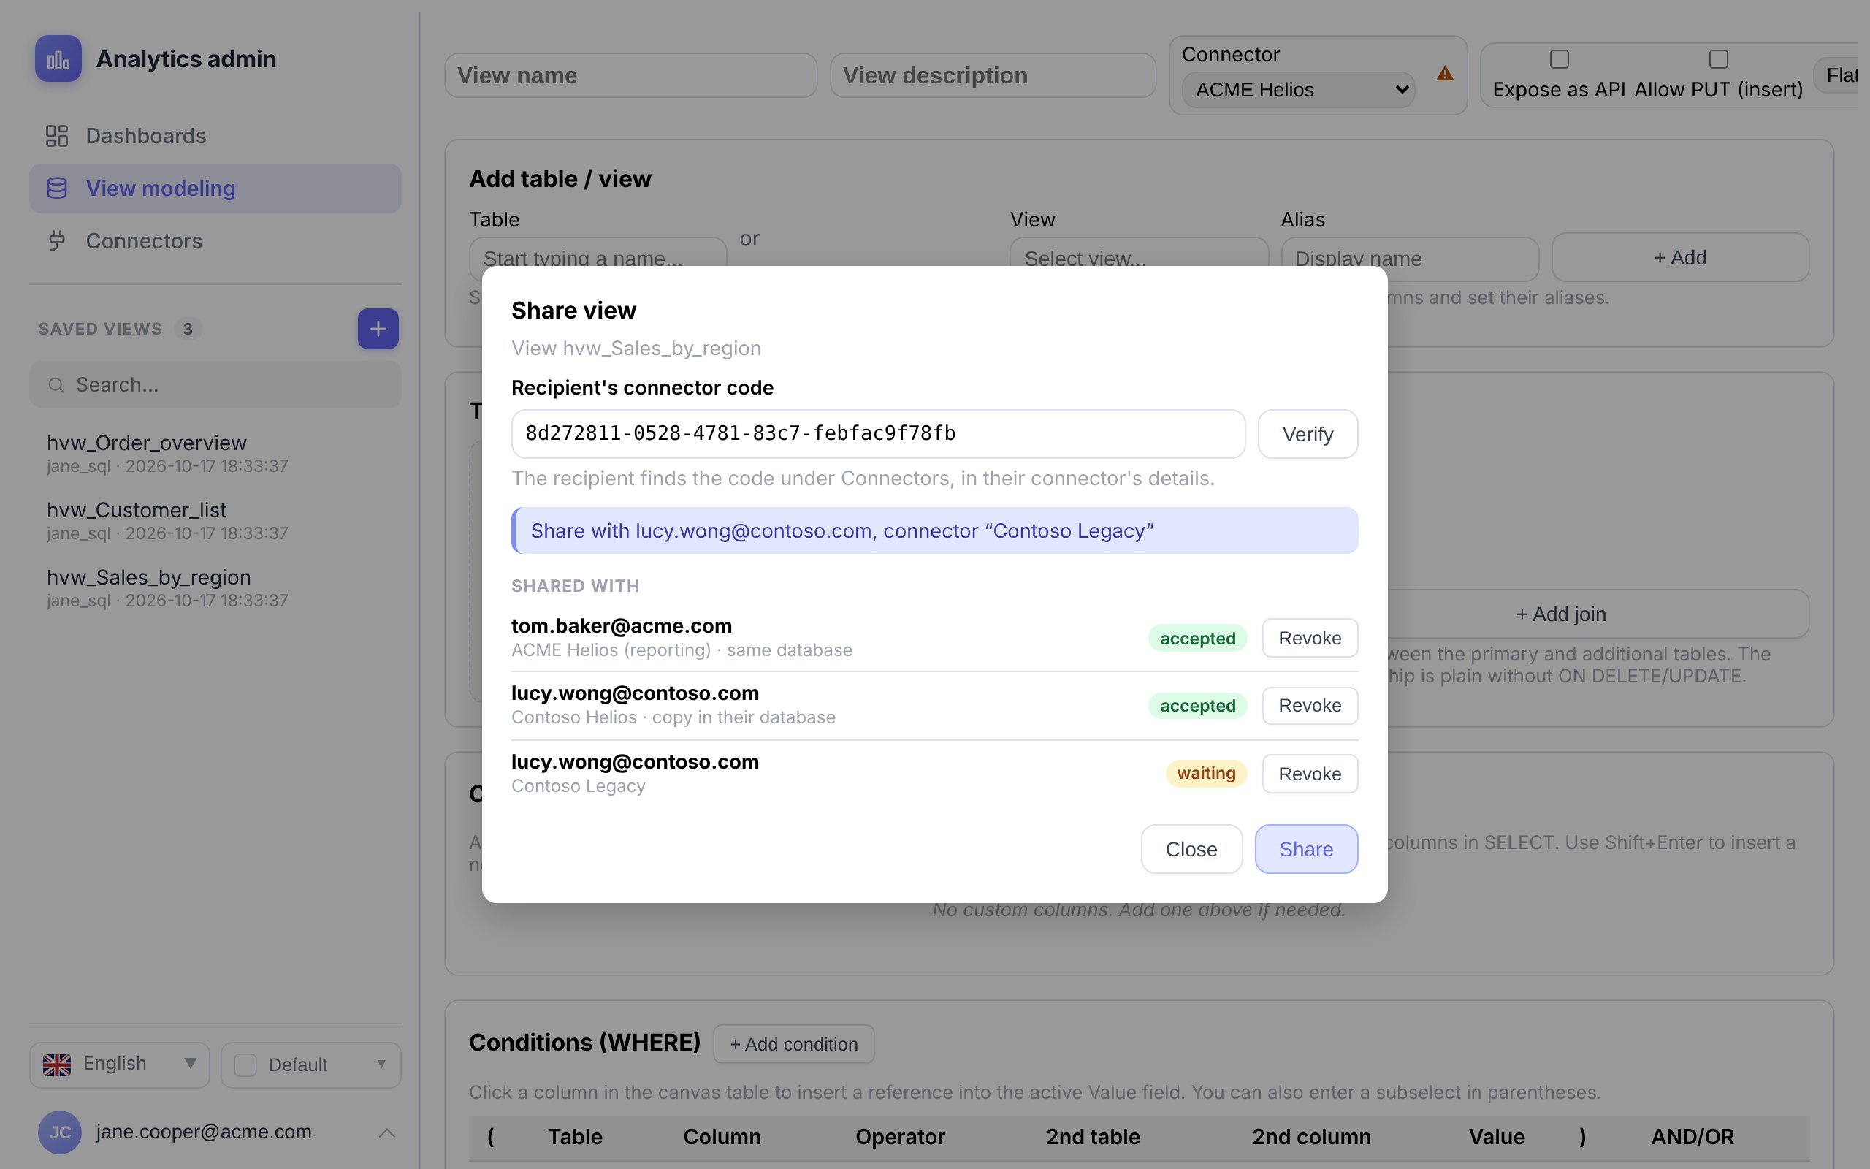Viewport: 1870px width, 1169px height.
Task: Open Connectors in the sidebar
Action: point(215,240)
